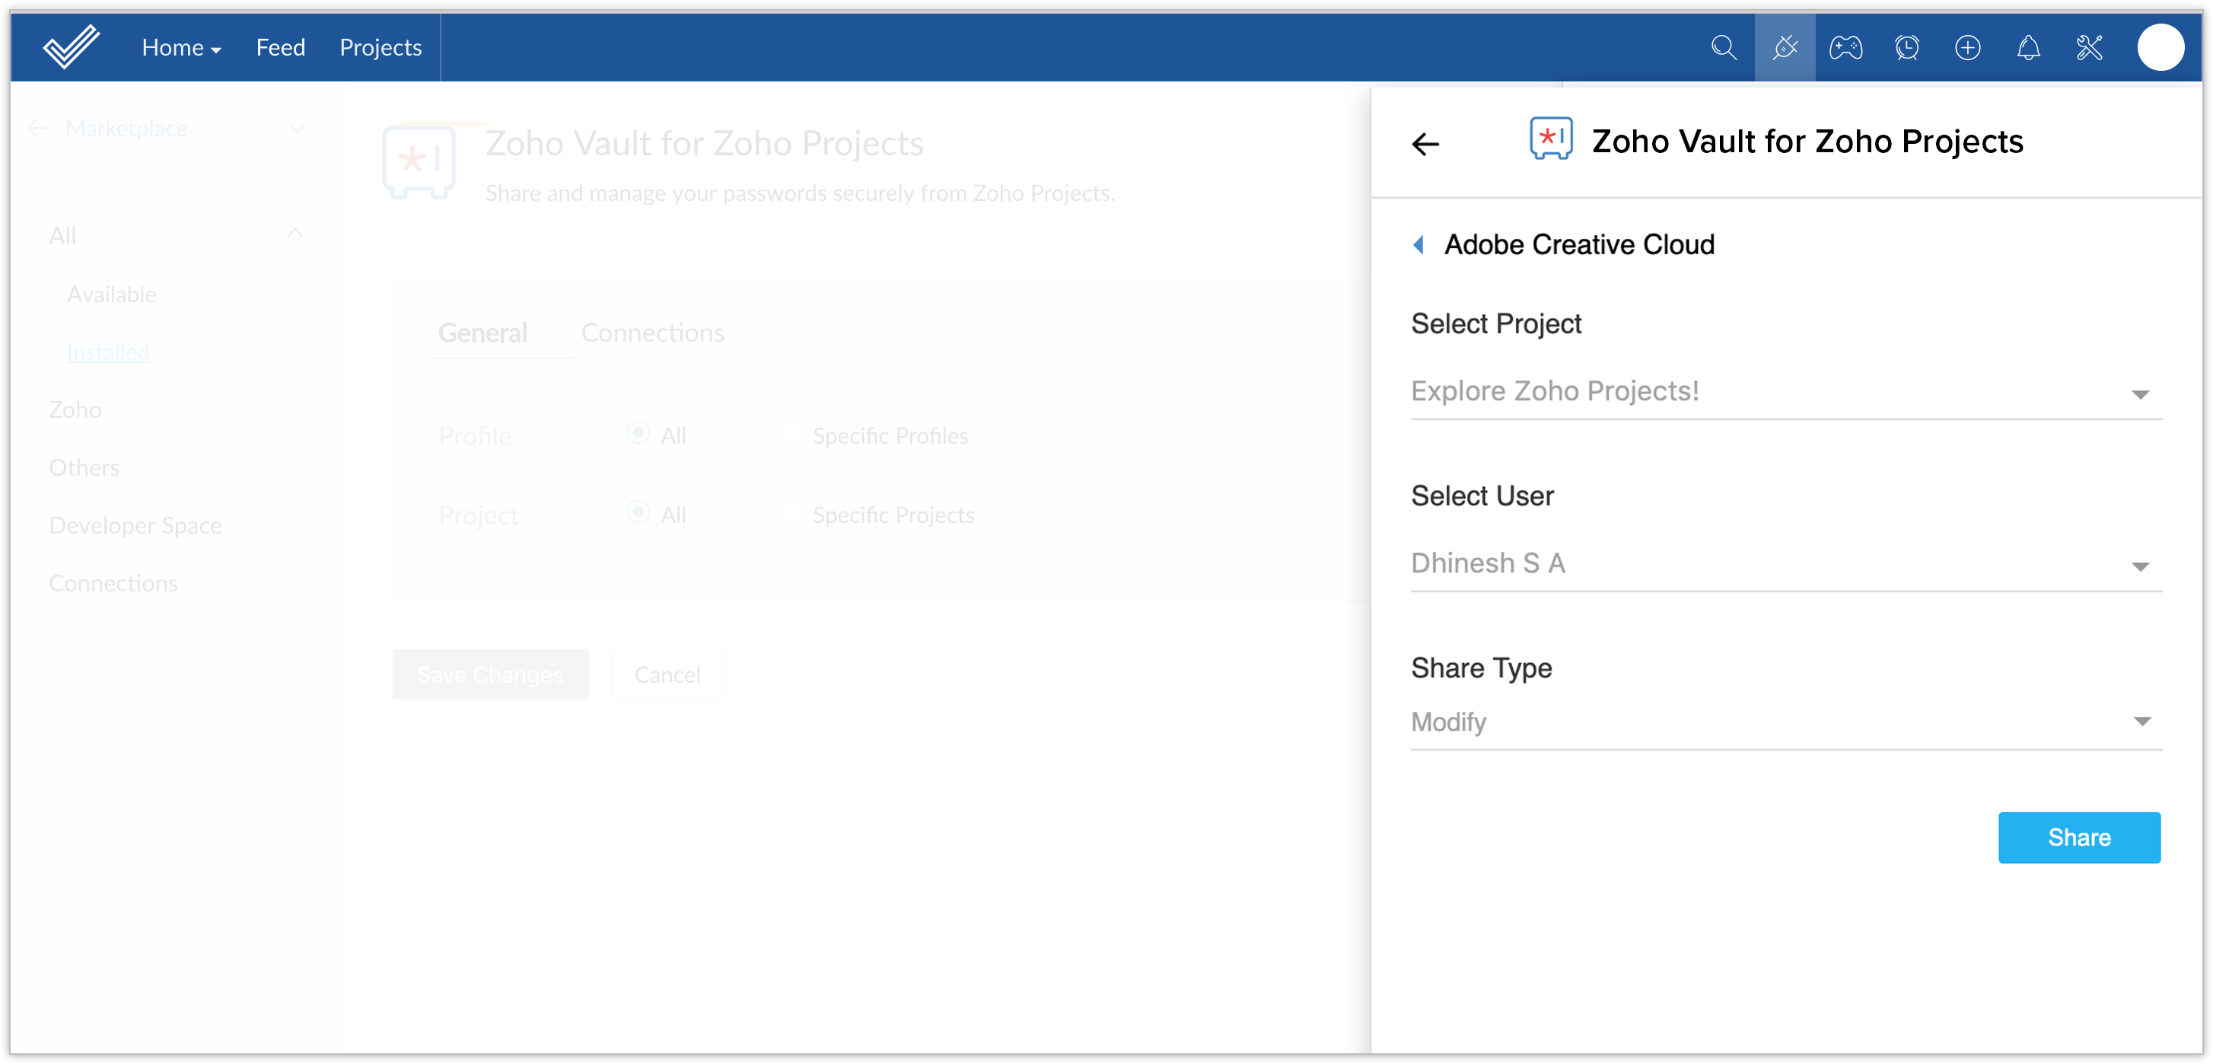Image resolution: width=2213 pixels, height=1064 pixels.
Task: Click the Marketplace label in sidebar
Action: [126, 129]
